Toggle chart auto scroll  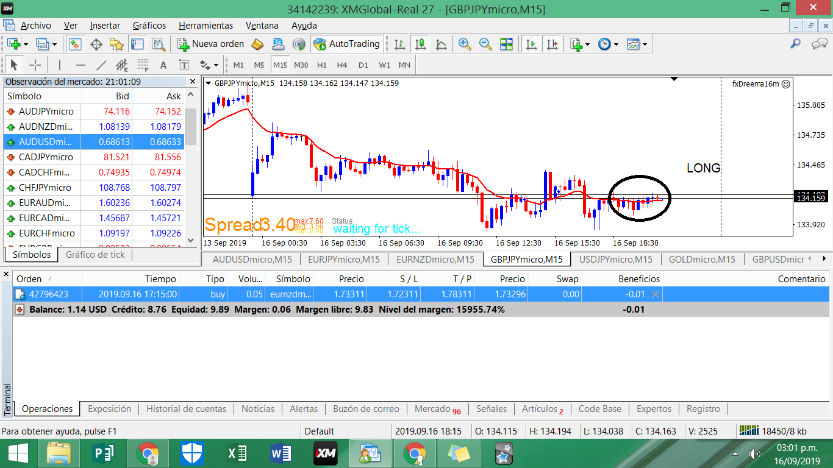coord(531,44)
